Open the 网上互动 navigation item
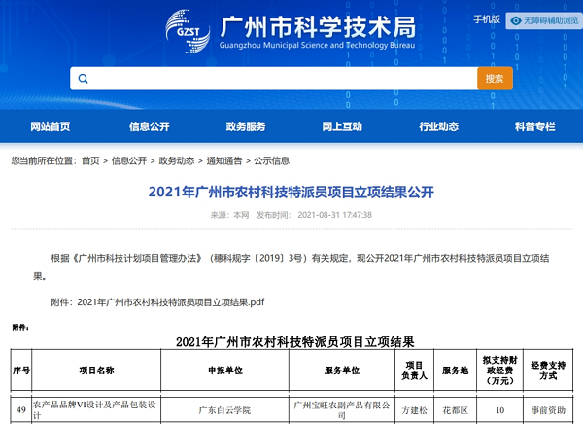583x424 pixels. [342, 127]
